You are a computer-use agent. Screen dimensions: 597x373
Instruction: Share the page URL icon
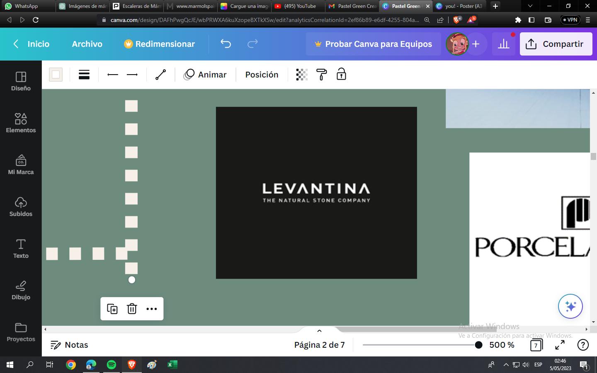pos(440,20)
